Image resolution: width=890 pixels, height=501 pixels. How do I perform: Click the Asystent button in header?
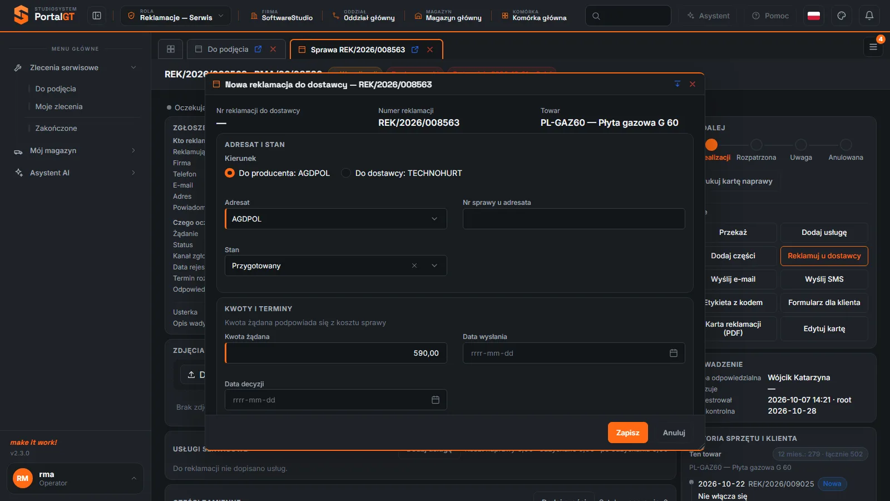[x=708, y=16]
